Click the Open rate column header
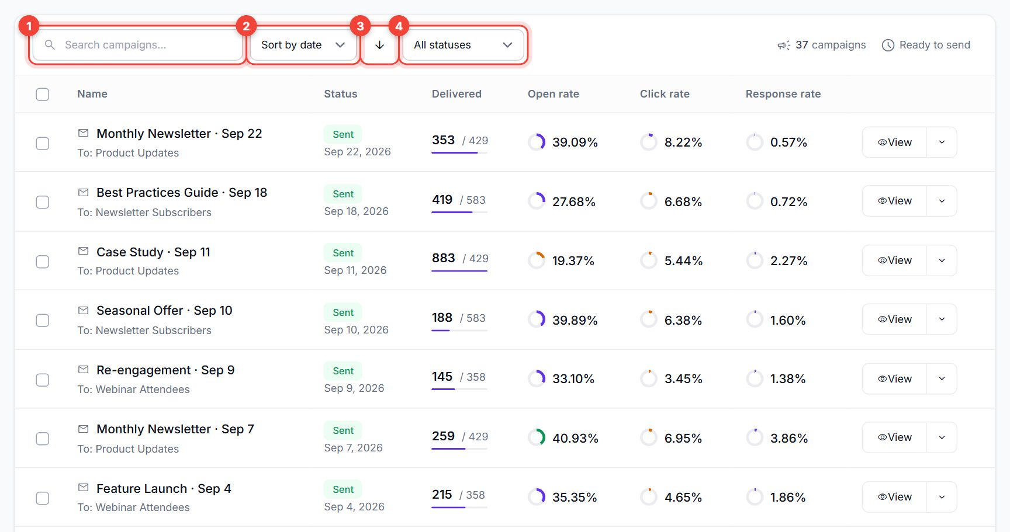This screenshot has height=532, width=1010. (x=554, y=94)
